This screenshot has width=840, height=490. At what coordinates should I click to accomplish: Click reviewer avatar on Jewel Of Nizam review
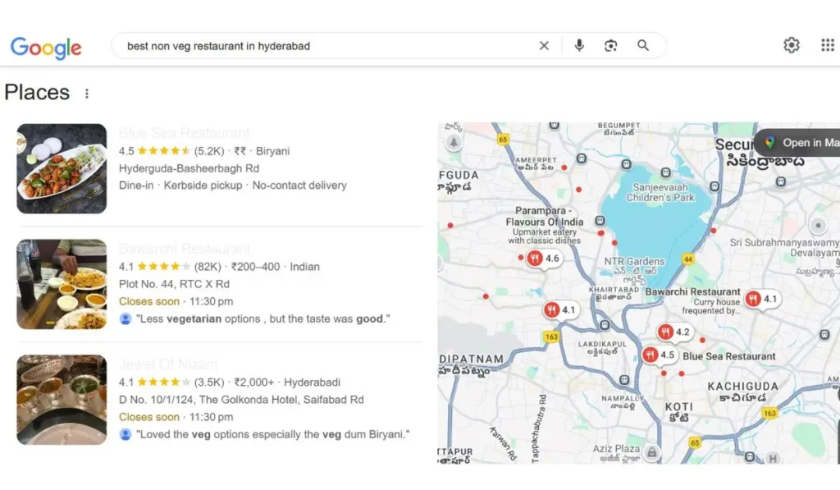pos(126,435)
